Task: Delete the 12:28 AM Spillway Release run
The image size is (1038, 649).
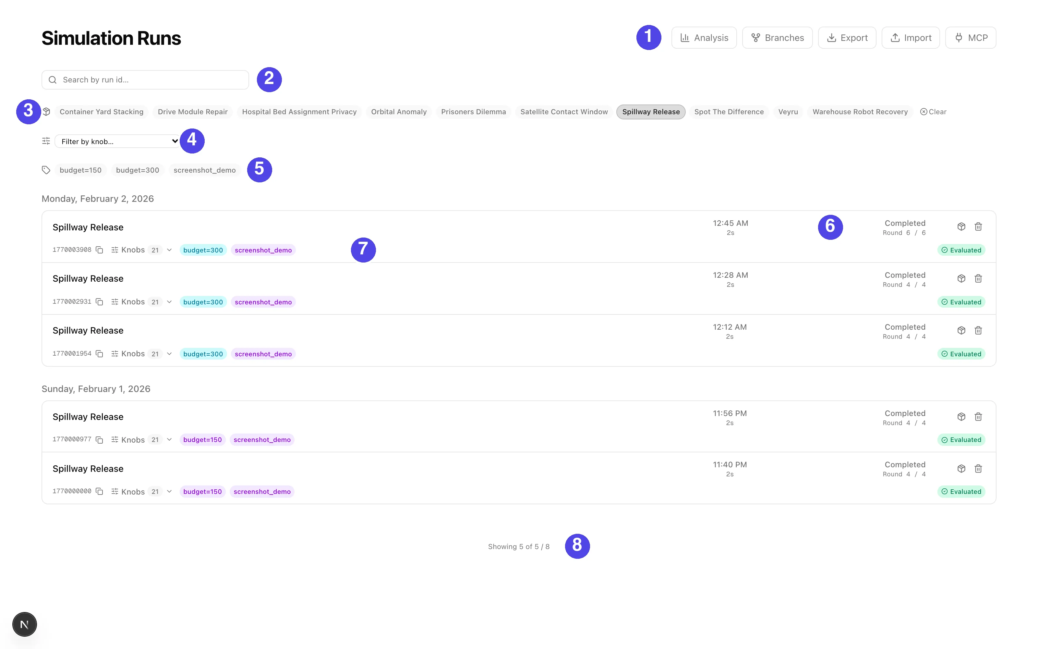Action: click(x=978, y=278)
